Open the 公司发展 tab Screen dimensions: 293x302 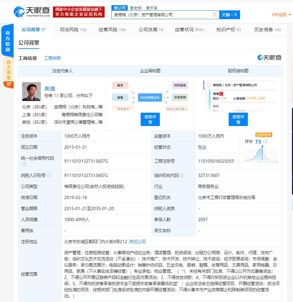[151, 30]
